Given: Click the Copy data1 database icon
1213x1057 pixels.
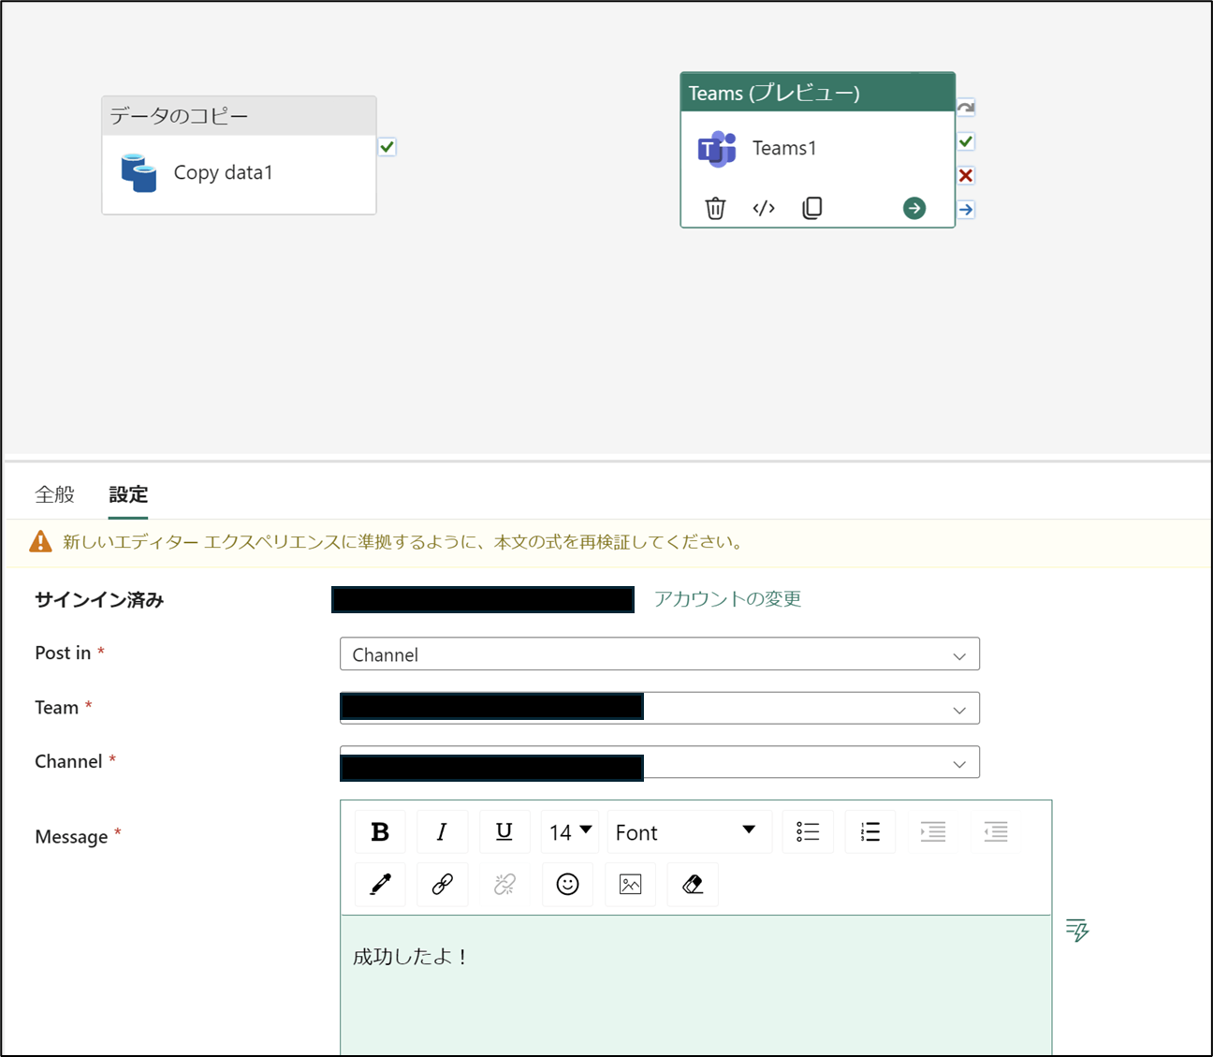Looking at the screenshot, I should [x=139, y=173].
